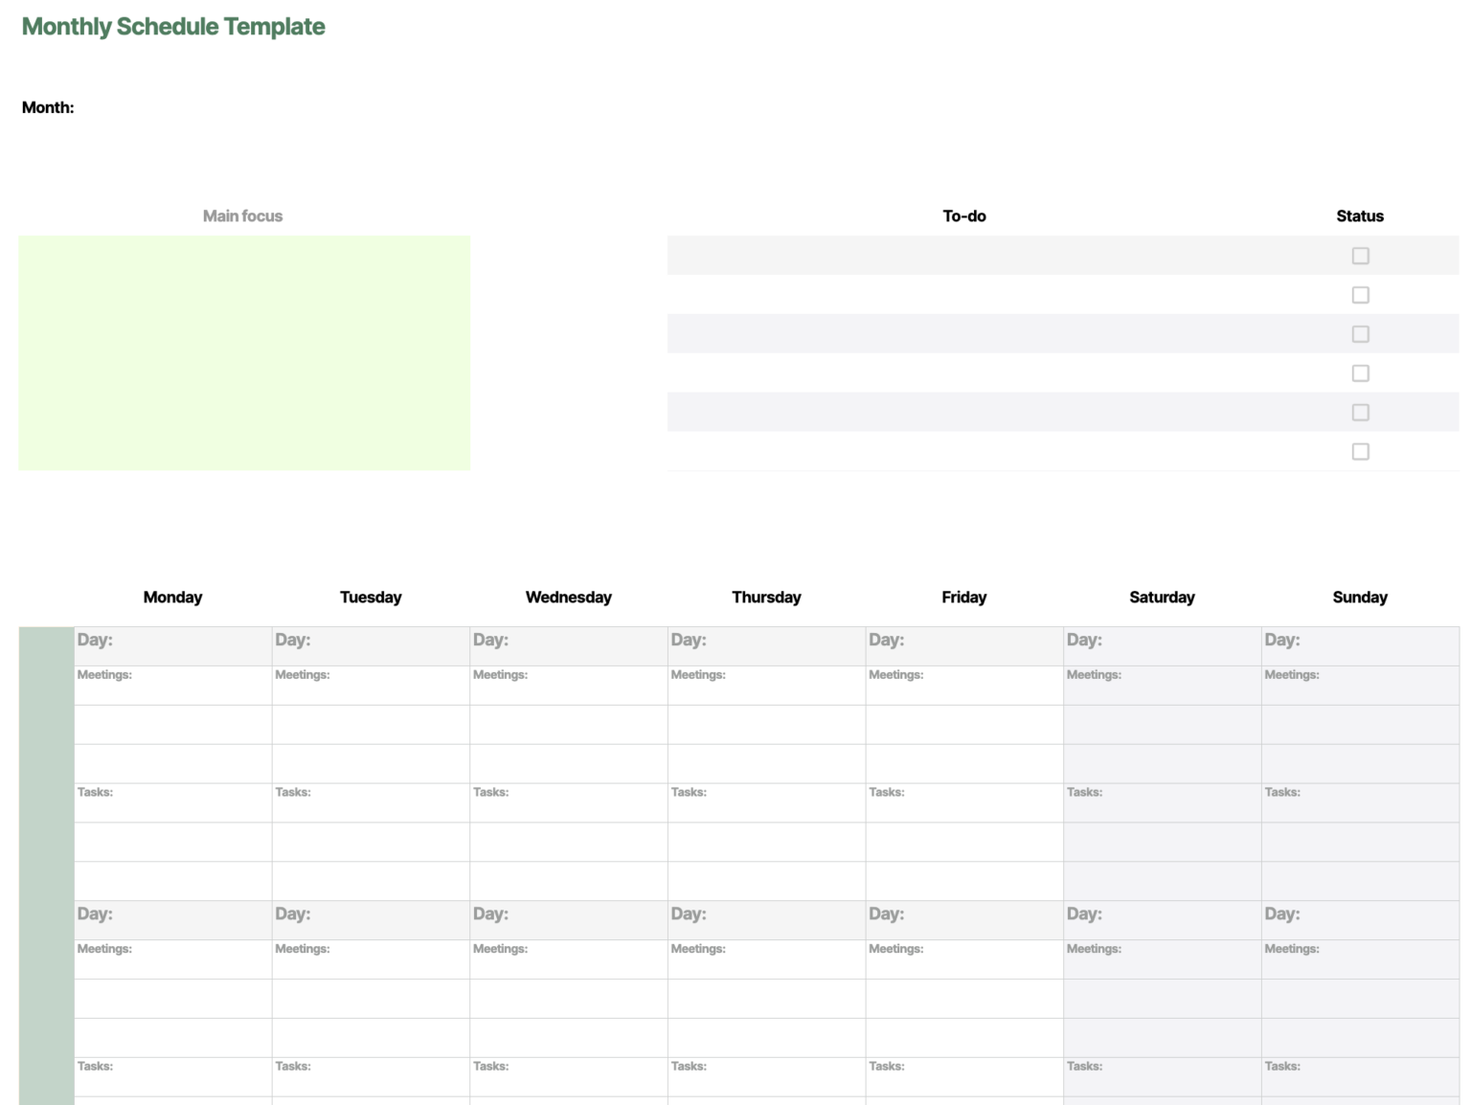
Task: Click the To-do column header
Action: (x=963, y=216)
